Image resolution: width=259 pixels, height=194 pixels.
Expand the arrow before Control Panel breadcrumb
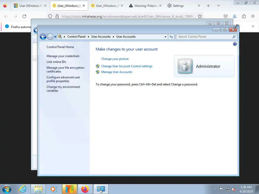point(64,37)
